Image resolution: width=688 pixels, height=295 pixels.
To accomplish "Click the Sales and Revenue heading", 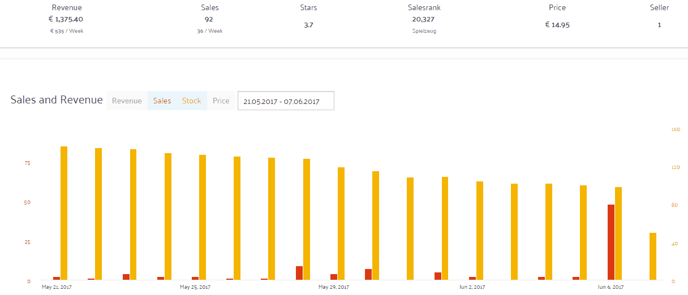I will pyautogui.click(x=57, y=100).
